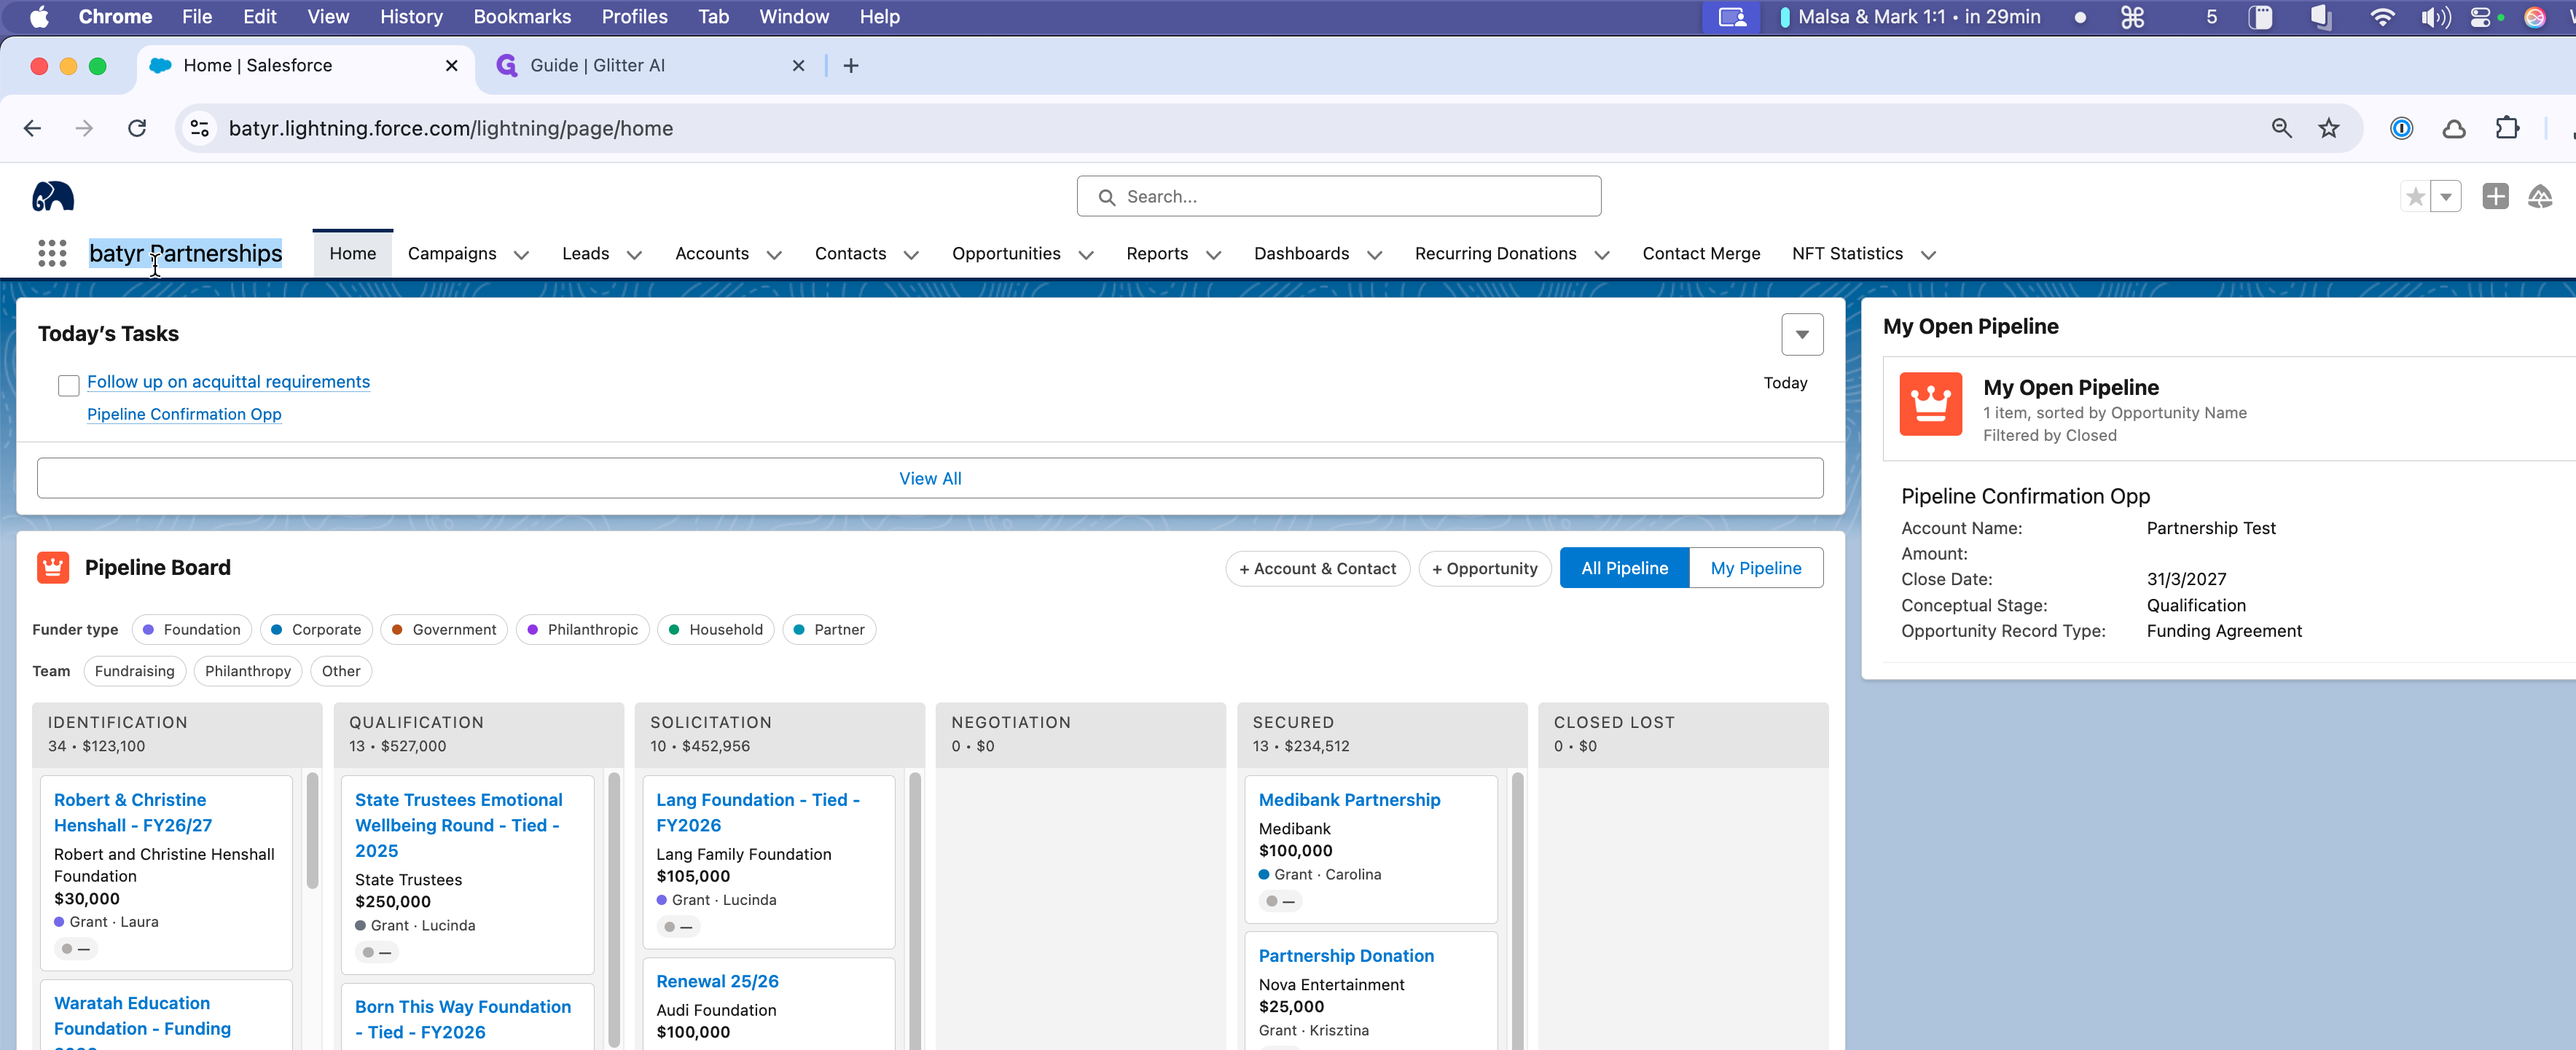
Task: Open the App Launcher grid icon
Action: (x=52, y=253)
